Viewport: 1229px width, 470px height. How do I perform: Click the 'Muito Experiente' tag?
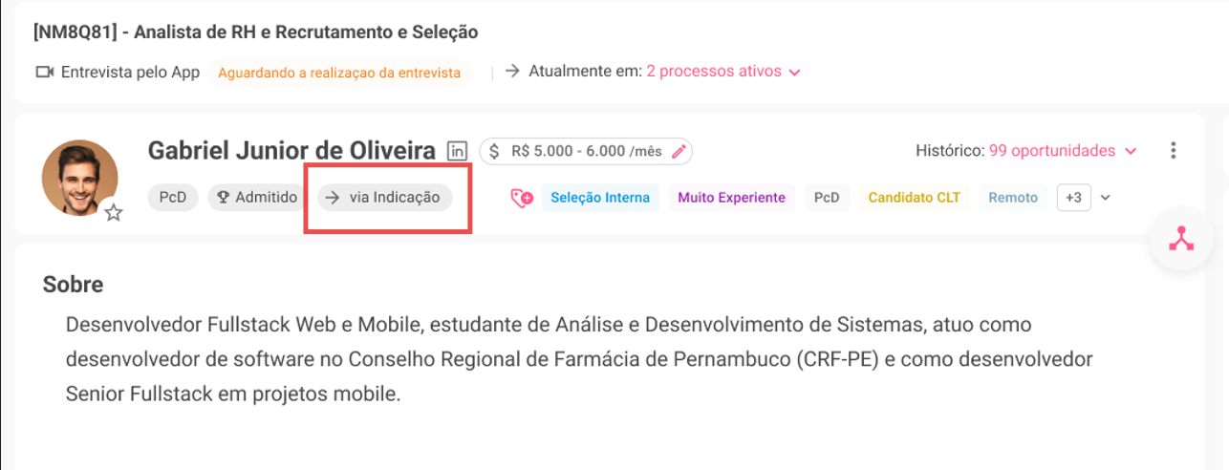coord(731,198)
